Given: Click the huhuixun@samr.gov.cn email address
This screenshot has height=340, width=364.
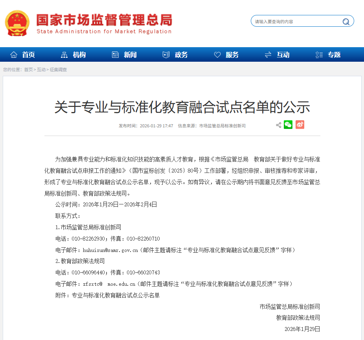Looking at the screenshot, I should click(x=110, y=250).
